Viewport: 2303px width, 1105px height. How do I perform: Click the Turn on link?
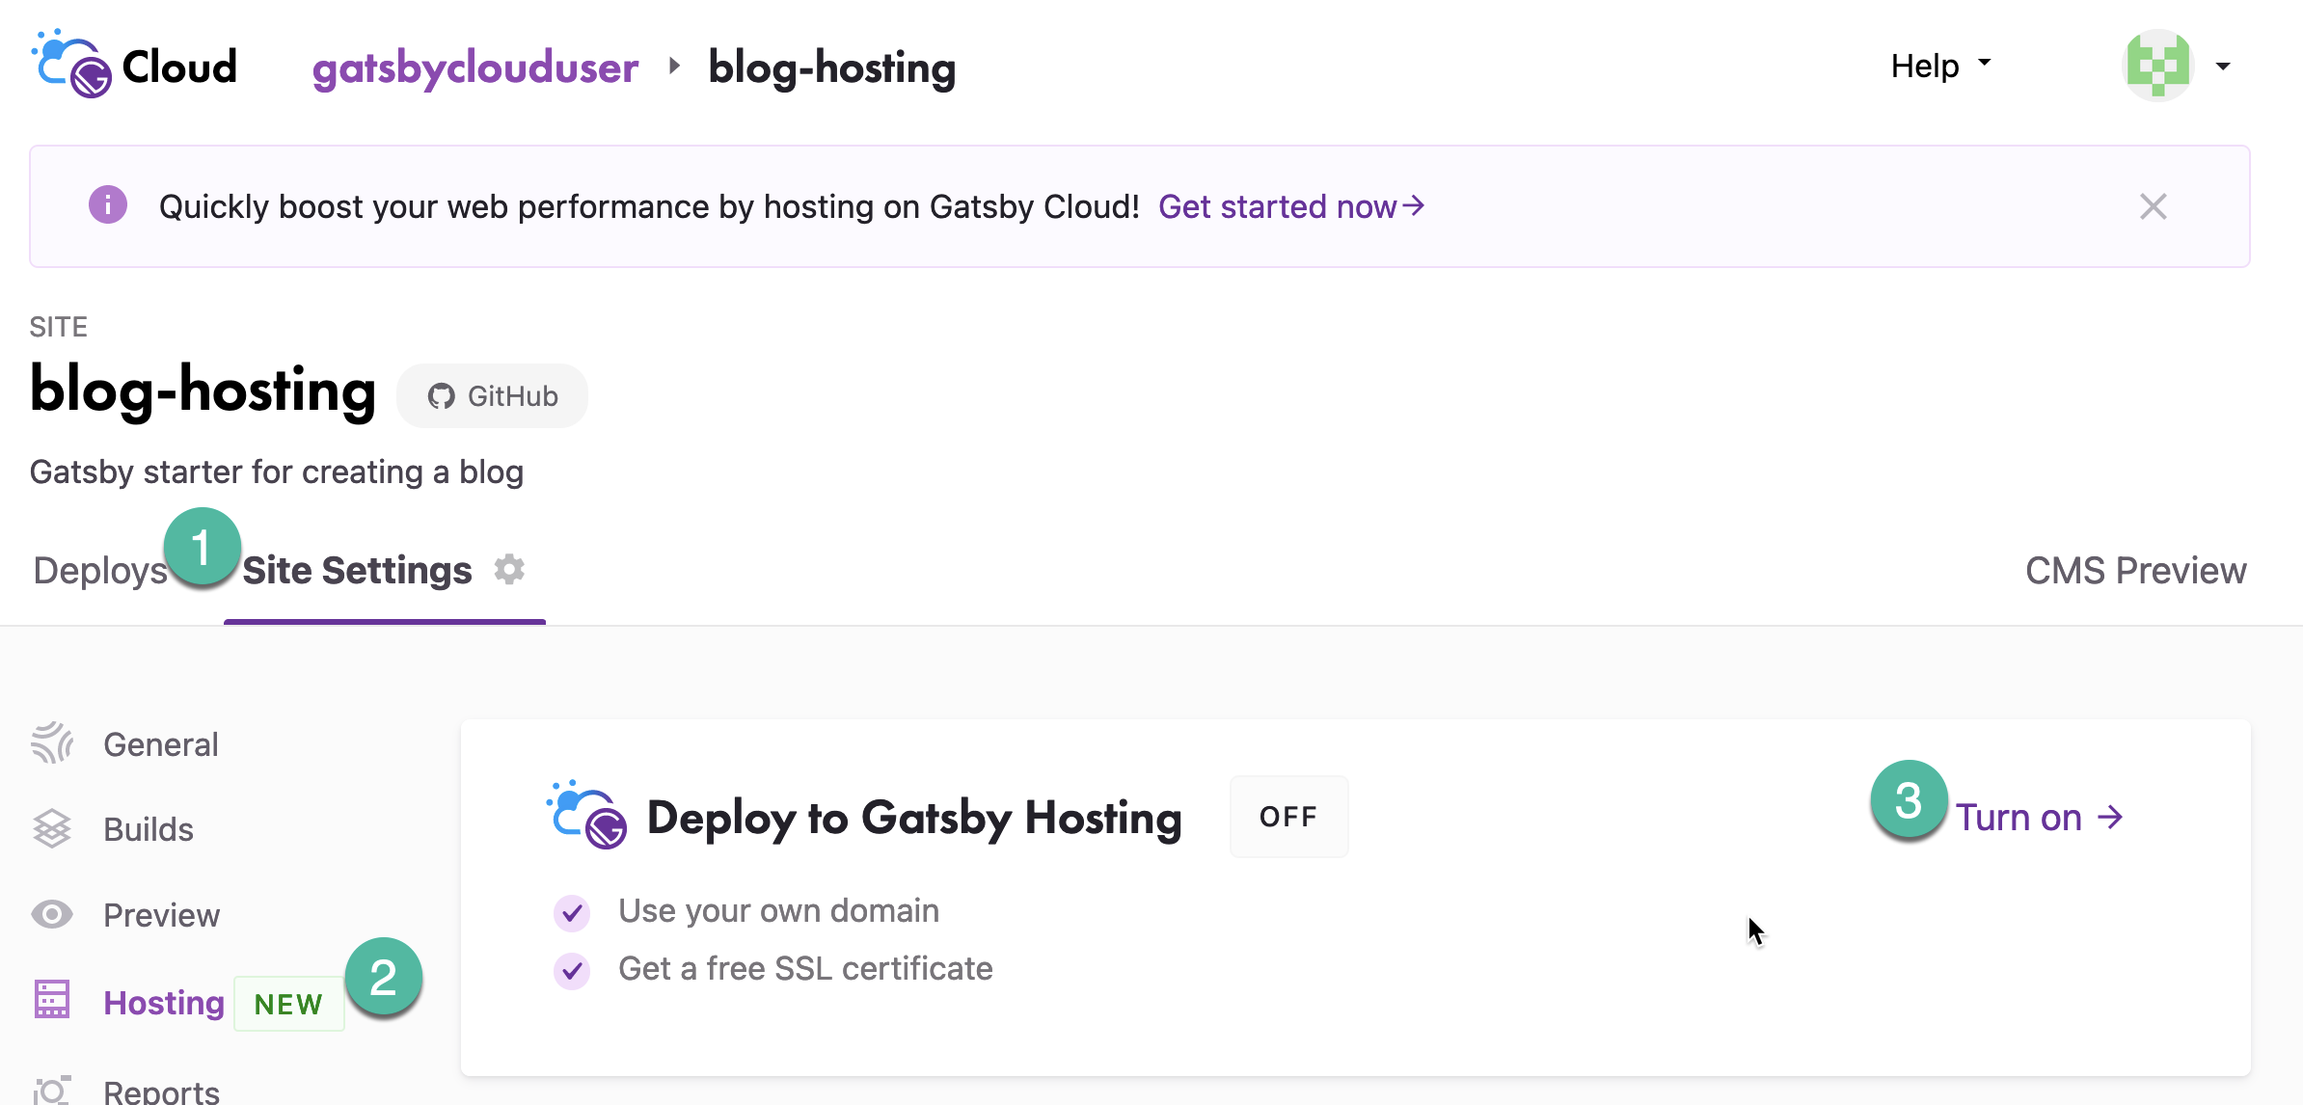pyautogui.click(x=2041, y=817)
